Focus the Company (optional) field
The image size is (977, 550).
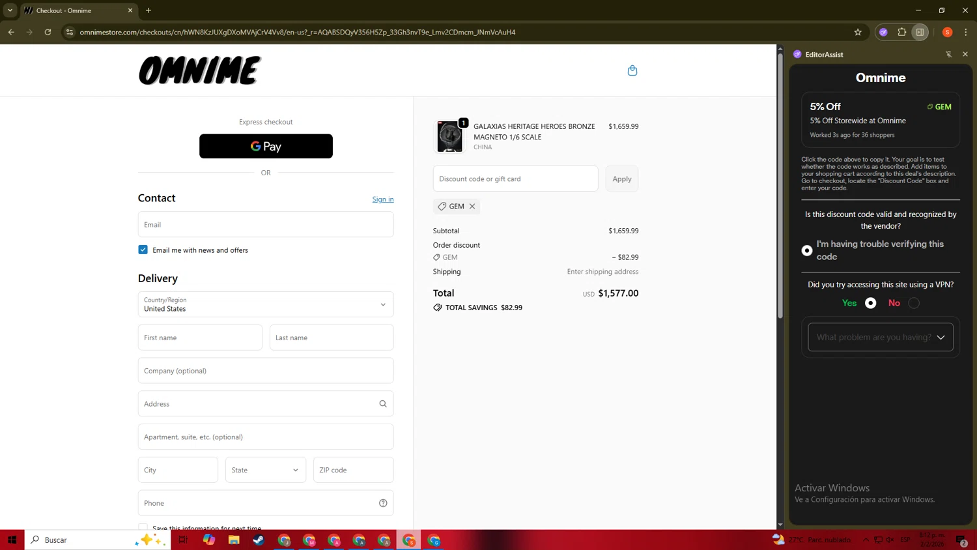pos(266,371)
